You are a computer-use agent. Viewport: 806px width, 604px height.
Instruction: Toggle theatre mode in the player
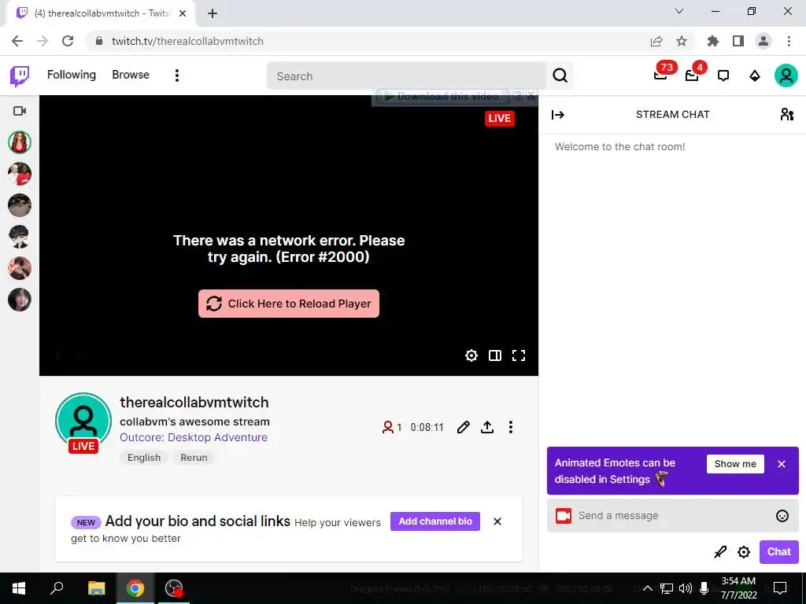click(495, 355)
